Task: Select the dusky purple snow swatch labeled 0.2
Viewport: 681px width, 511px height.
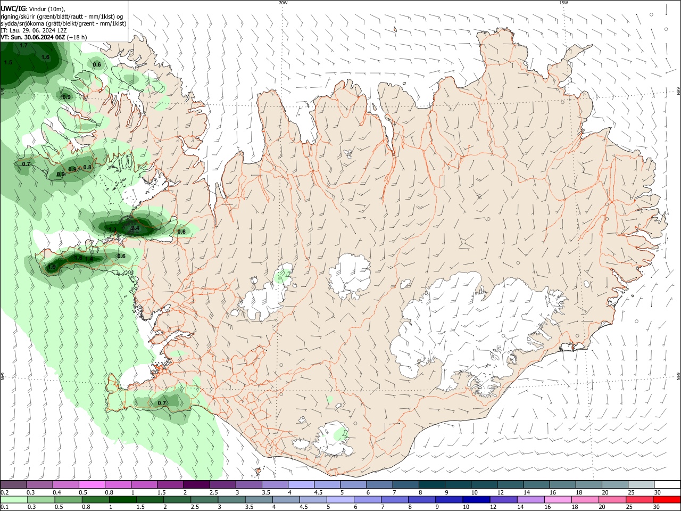Action: point(13,484)
